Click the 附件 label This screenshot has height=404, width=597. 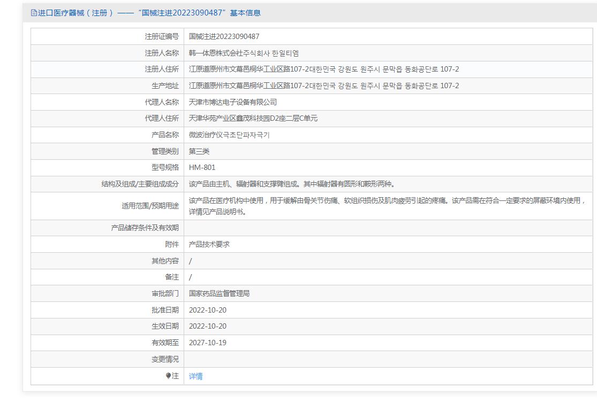[172, 244]
